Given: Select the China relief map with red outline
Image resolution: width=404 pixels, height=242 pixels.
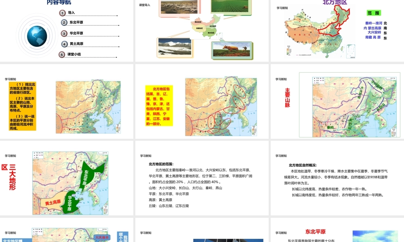Looking at the screenshot, I should pos(320,32).
